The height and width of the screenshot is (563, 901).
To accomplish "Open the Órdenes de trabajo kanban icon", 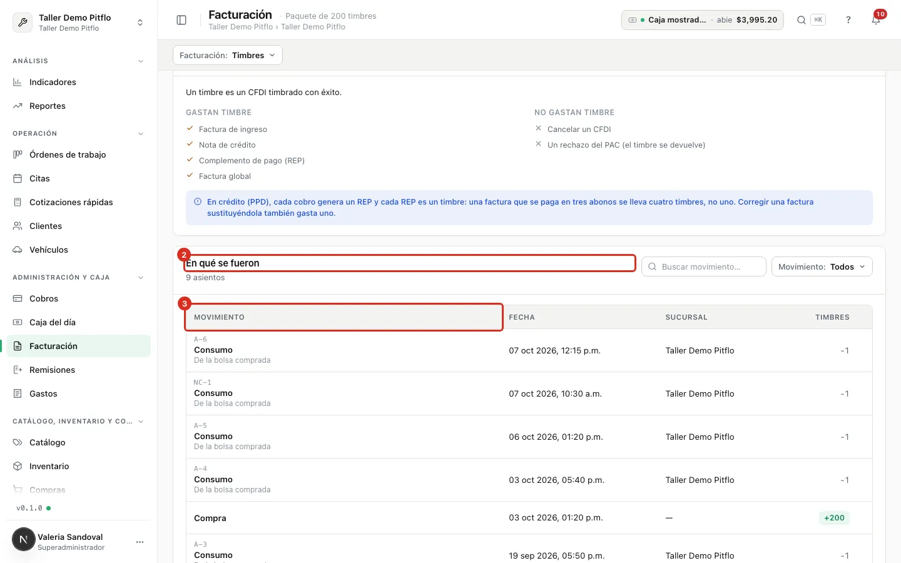I will [18, 155].
